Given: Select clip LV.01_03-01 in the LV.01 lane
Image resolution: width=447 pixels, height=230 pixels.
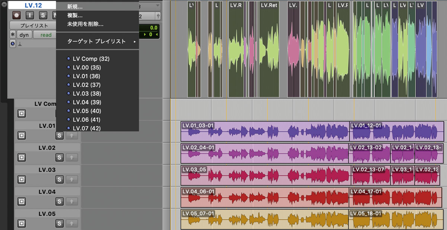Looking at the screenshot, I should click(265, 132).
